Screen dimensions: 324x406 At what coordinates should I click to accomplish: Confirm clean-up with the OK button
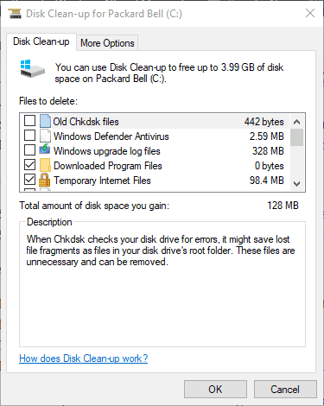click(215, 390)
